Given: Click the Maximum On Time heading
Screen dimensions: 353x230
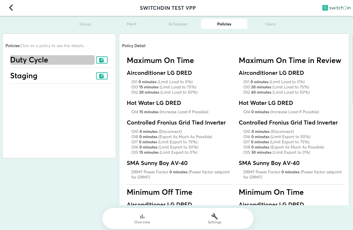Looking at the screenshot, I should [x=160, y=60].
